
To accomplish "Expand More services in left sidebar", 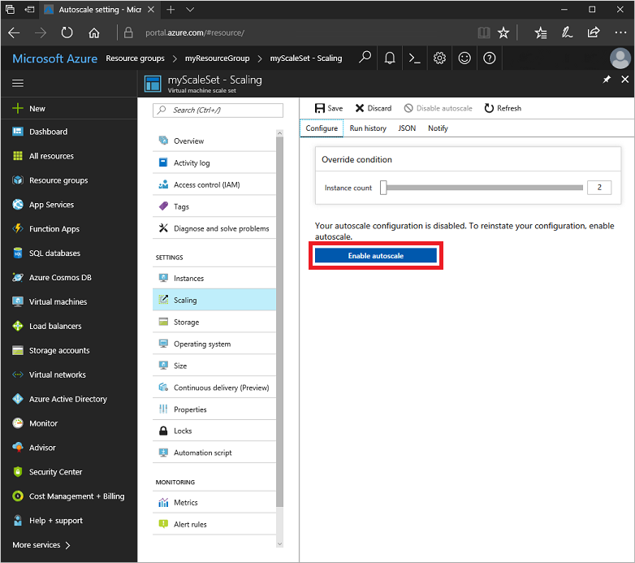I will click(x=41, y=545).
